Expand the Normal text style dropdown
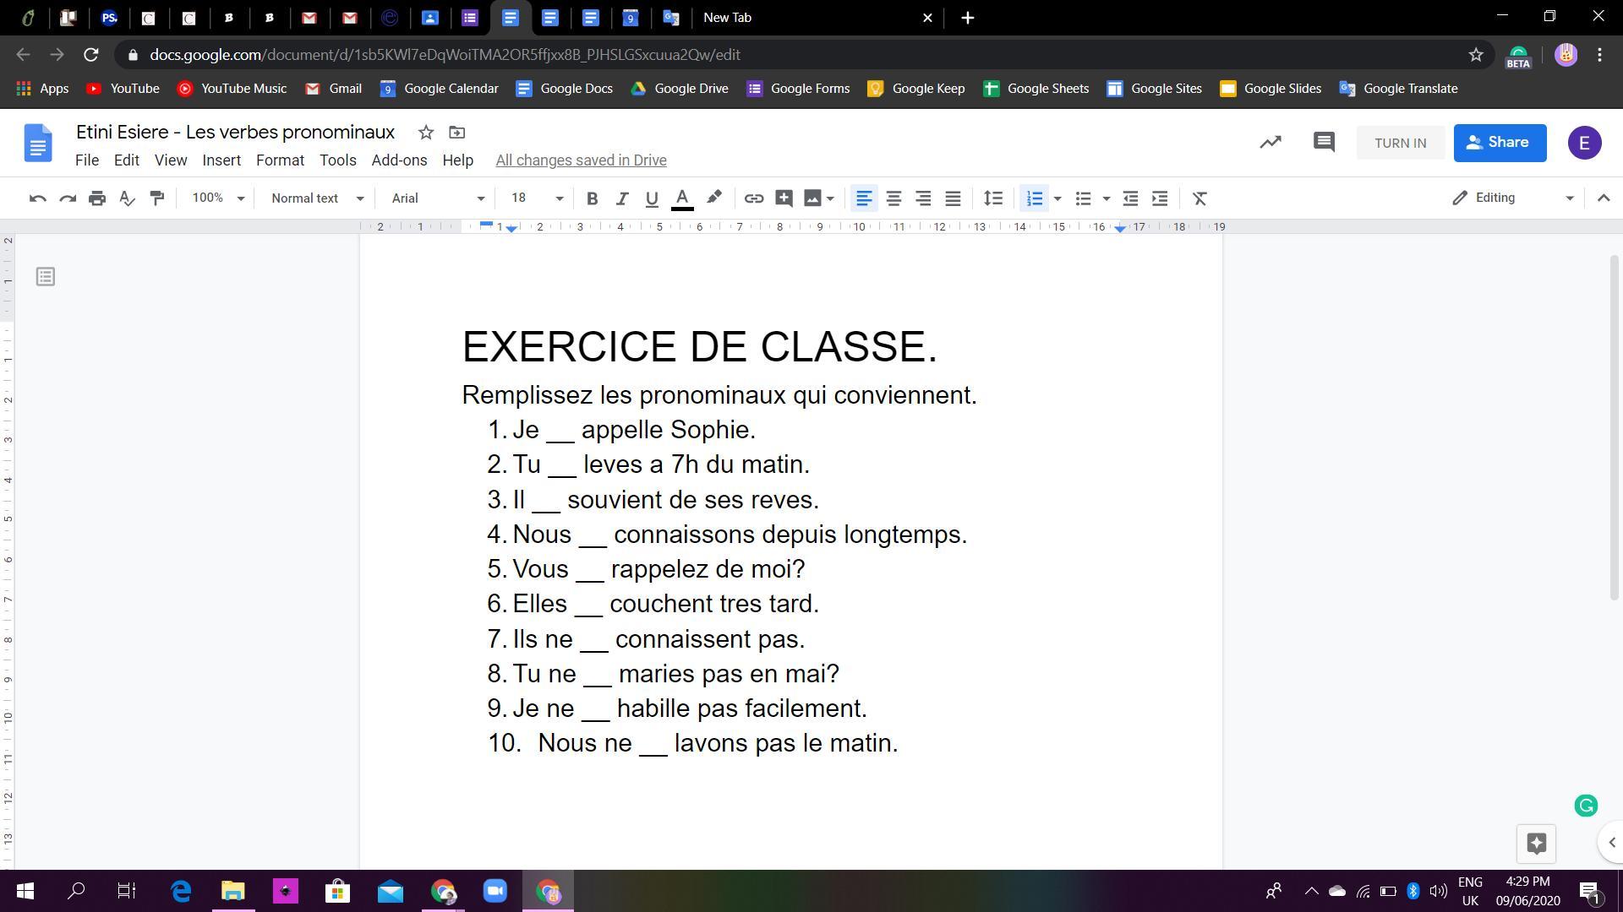Screen dimensions: 1623x912 point(316,198)
